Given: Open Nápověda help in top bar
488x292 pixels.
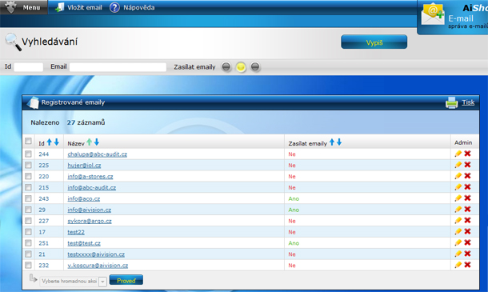Looking at the screenshot, I should tap(132, 7).
